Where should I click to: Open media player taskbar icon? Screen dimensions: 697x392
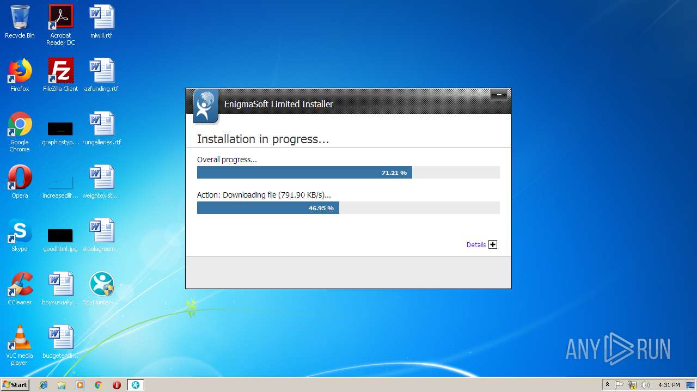tap(80, 385)
